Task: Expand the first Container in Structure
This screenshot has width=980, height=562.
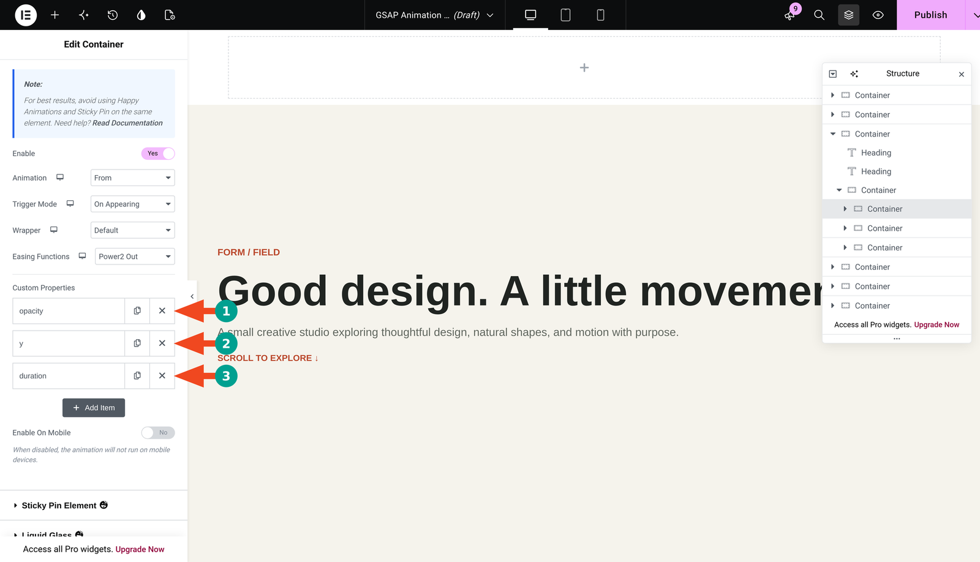Action: [832, 95]
